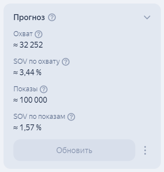This screenshot has width=164, height=172.
Task: Select the reach value 32 252
Action: click(x=31, y=45)
